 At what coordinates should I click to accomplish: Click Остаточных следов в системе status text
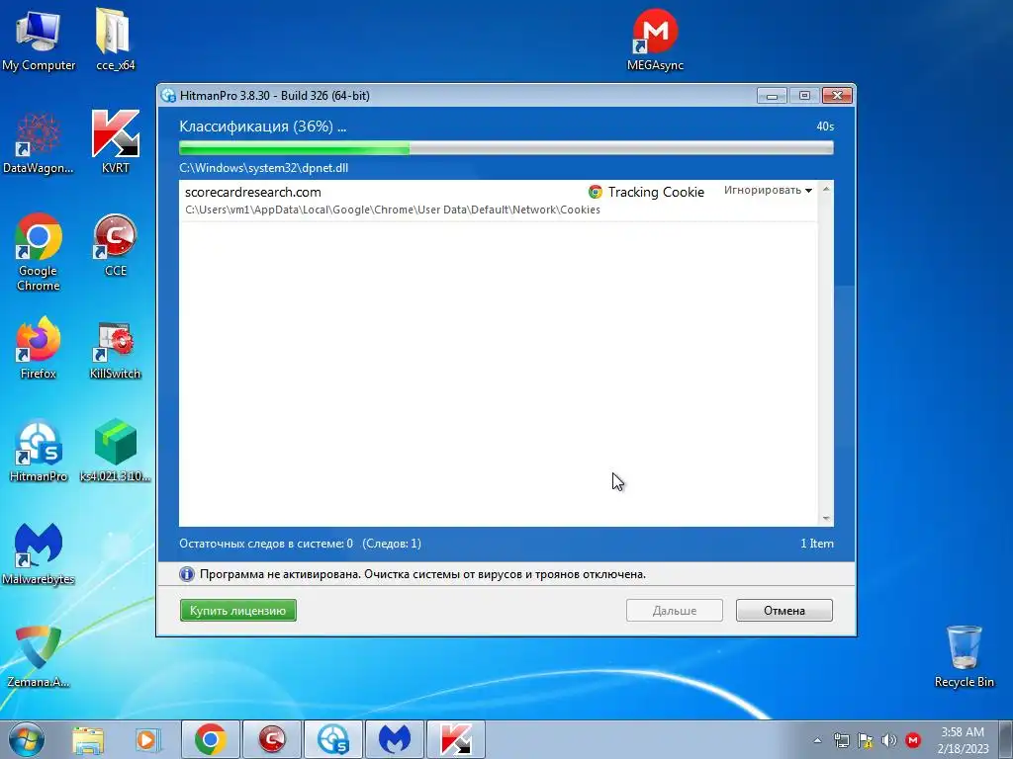point(266,544)
